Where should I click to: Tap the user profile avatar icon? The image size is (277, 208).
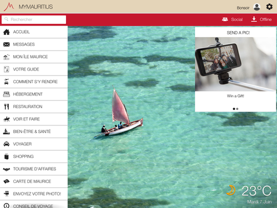[x=257, y=7]
